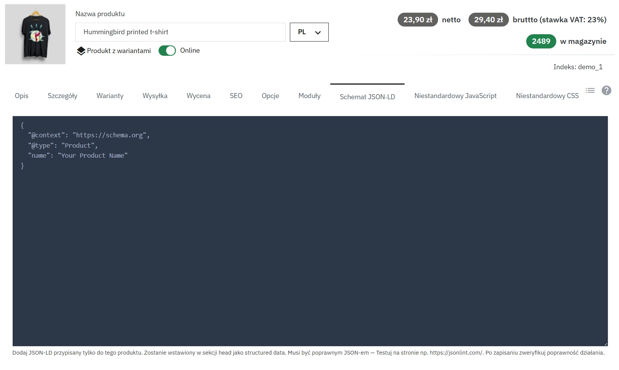The image size is (619, 370).
Task: Open the jsonlint.com link in the footer note
Action: pyautogui.click(x=456, y=352)
